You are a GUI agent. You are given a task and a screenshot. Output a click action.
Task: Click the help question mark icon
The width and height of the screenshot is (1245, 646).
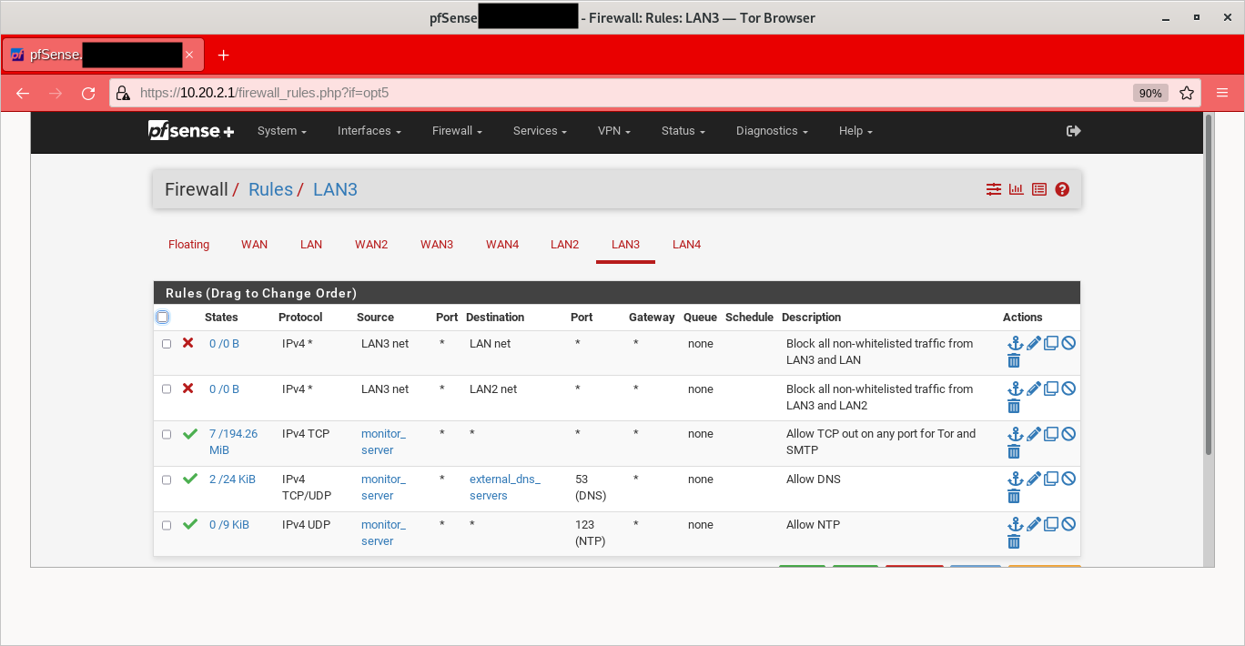1062,189
